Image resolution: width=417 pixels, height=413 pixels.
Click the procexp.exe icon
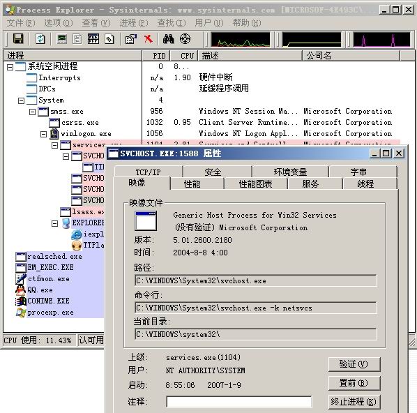point(20,313)
